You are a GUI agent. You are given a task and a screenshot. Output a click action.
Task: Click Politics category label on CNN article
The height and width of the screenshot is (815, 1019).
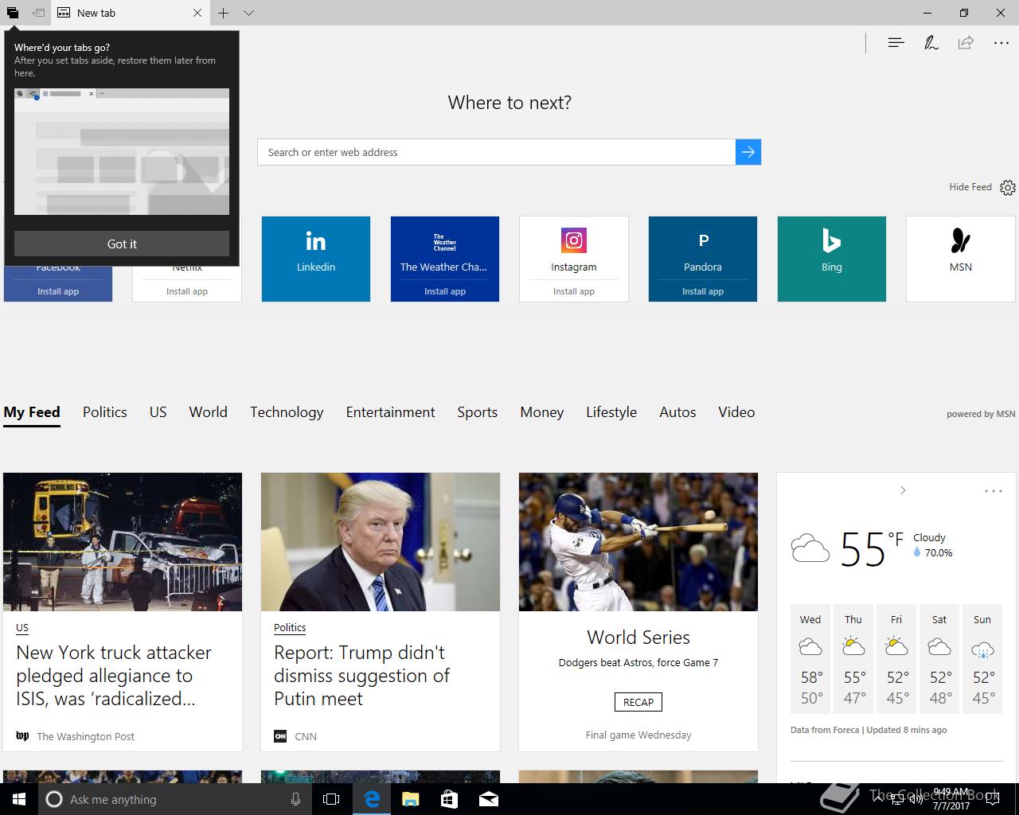(290, 628)
